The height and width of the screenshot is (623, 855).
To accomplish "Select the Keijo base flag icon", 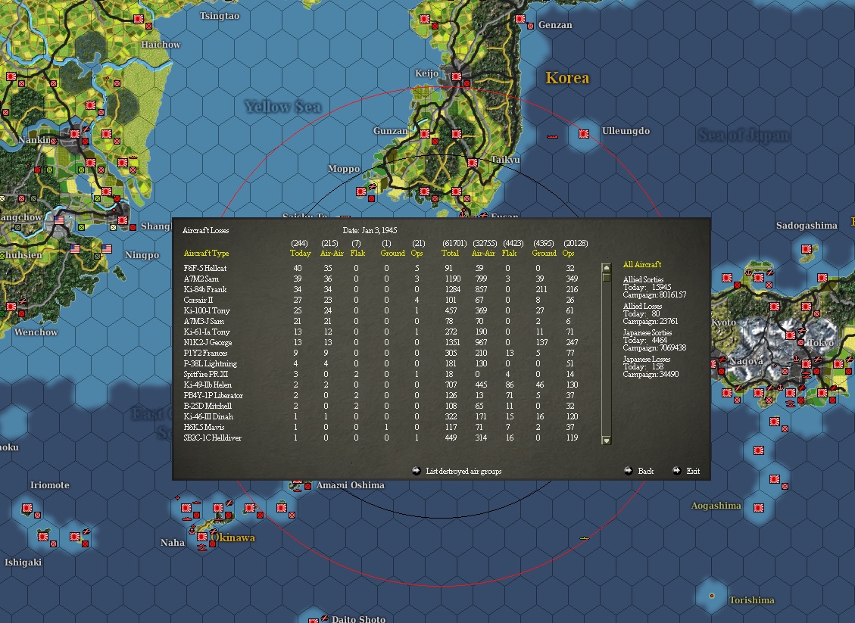I will click(457, 76).
